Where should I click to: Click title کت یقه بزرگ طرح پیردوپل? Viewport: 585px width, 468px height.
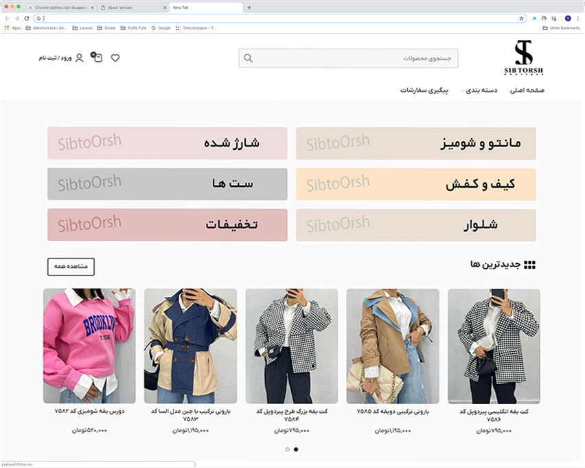coord(292,415)
